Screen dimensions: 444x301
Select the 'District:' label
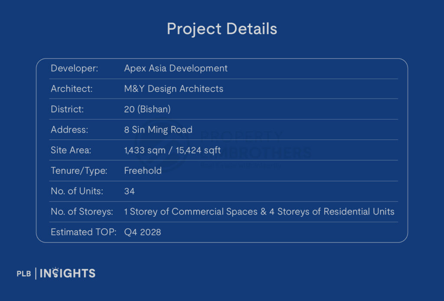[x=67, y=109]
